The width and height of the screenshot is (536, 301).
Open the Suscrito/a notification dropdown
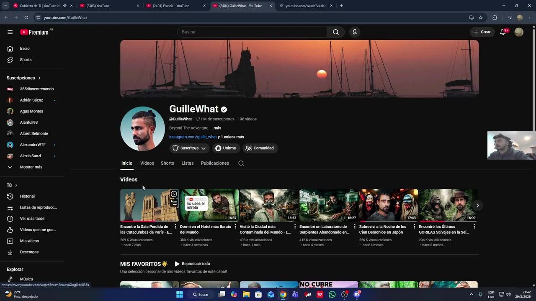click(x=189, y=148)
